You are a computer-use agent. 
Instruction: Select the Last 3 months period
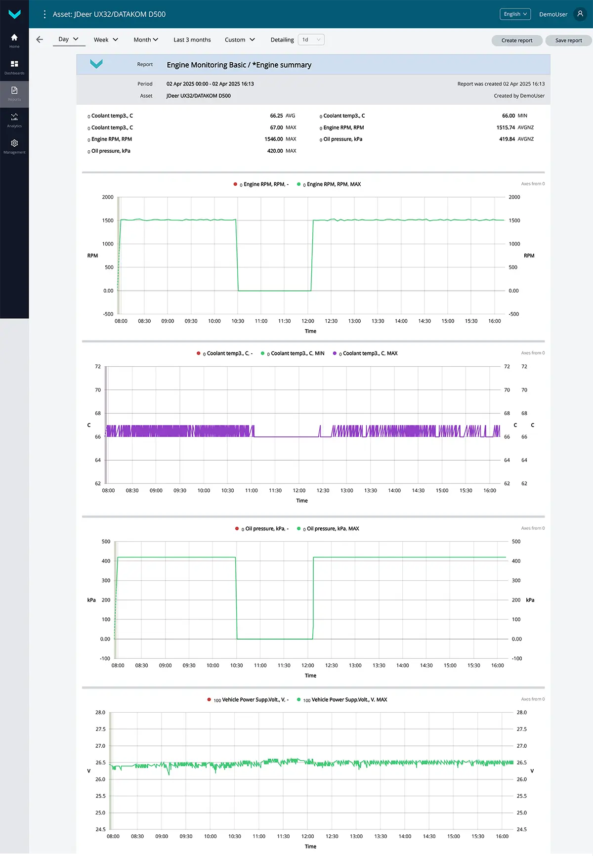(x=192, y=40)
